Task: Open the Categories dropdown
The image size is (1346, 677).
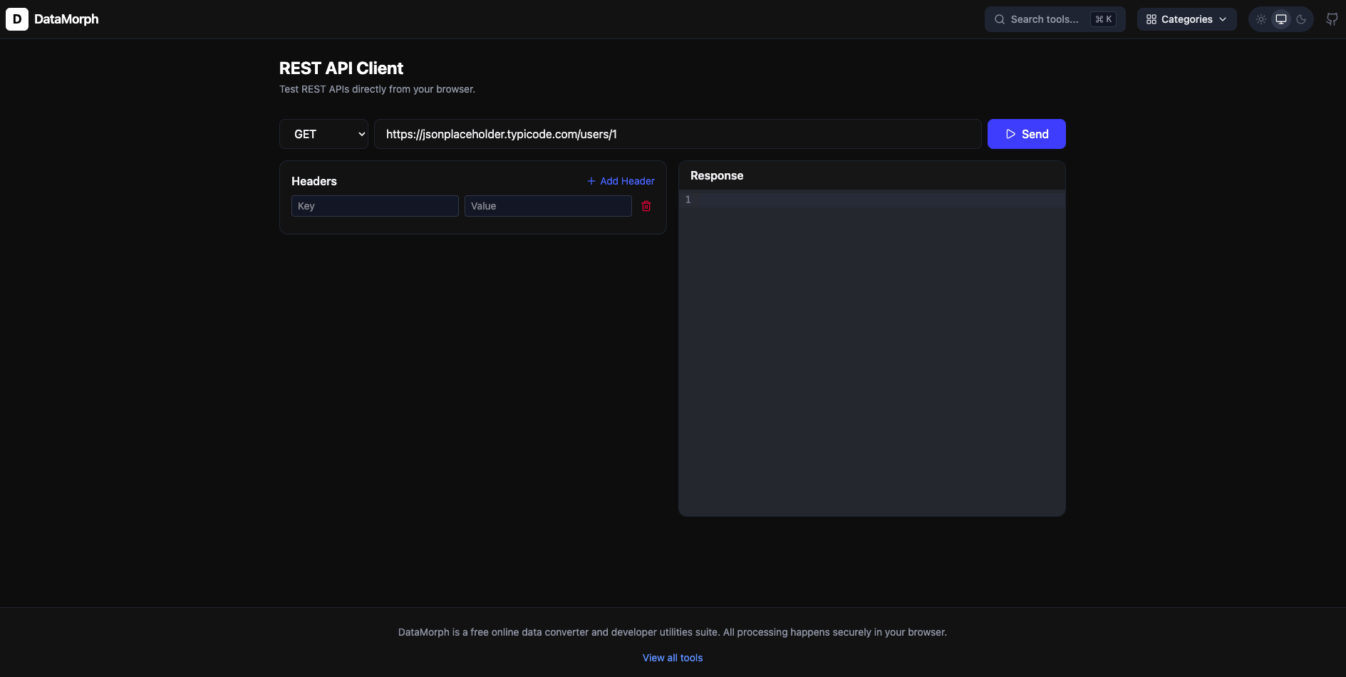Action: 1186,19
